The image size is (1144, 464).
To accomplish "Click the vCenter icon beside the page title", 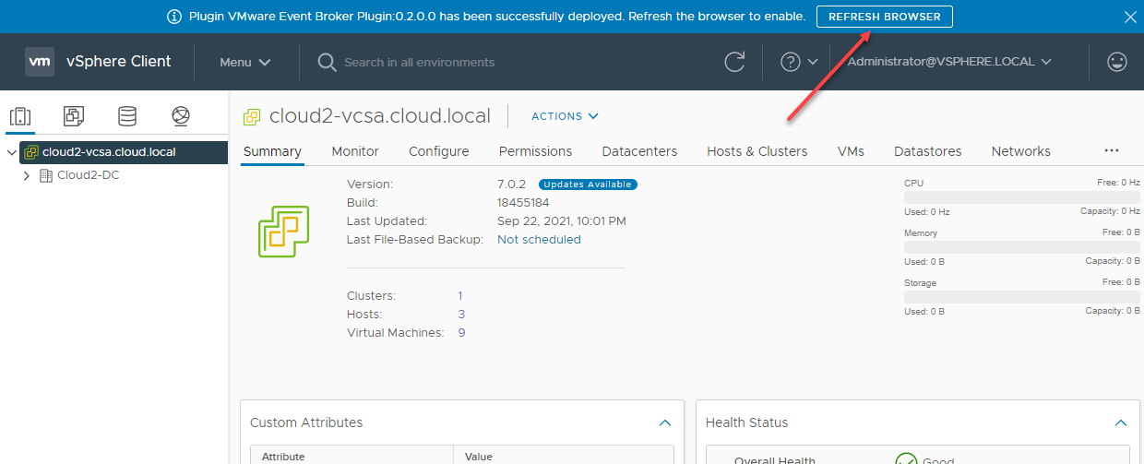I will pos(252,116).
